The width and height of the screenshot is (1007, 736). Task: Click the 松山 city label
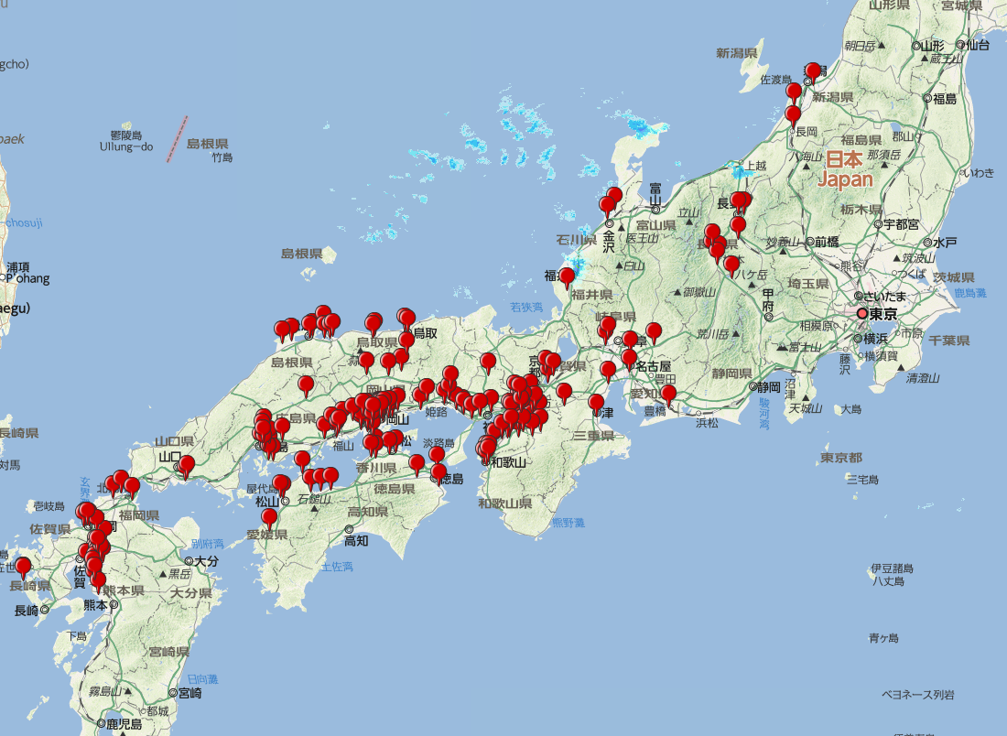pyautogui.click(x=267, y=502)
